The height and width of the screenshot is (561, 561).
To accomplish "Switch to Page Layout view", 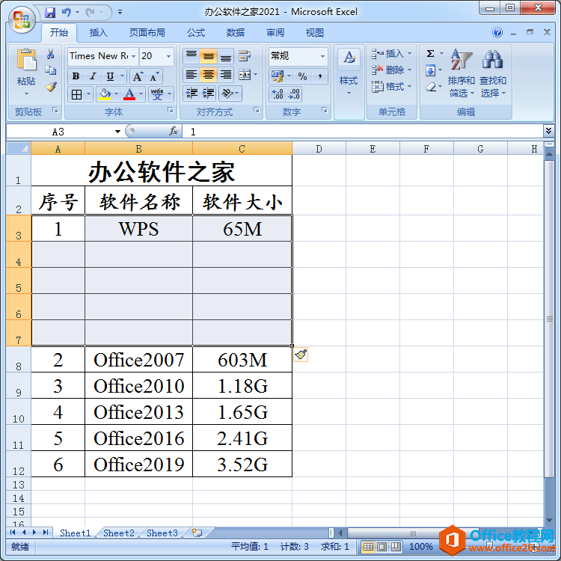I will click(381, 547).
